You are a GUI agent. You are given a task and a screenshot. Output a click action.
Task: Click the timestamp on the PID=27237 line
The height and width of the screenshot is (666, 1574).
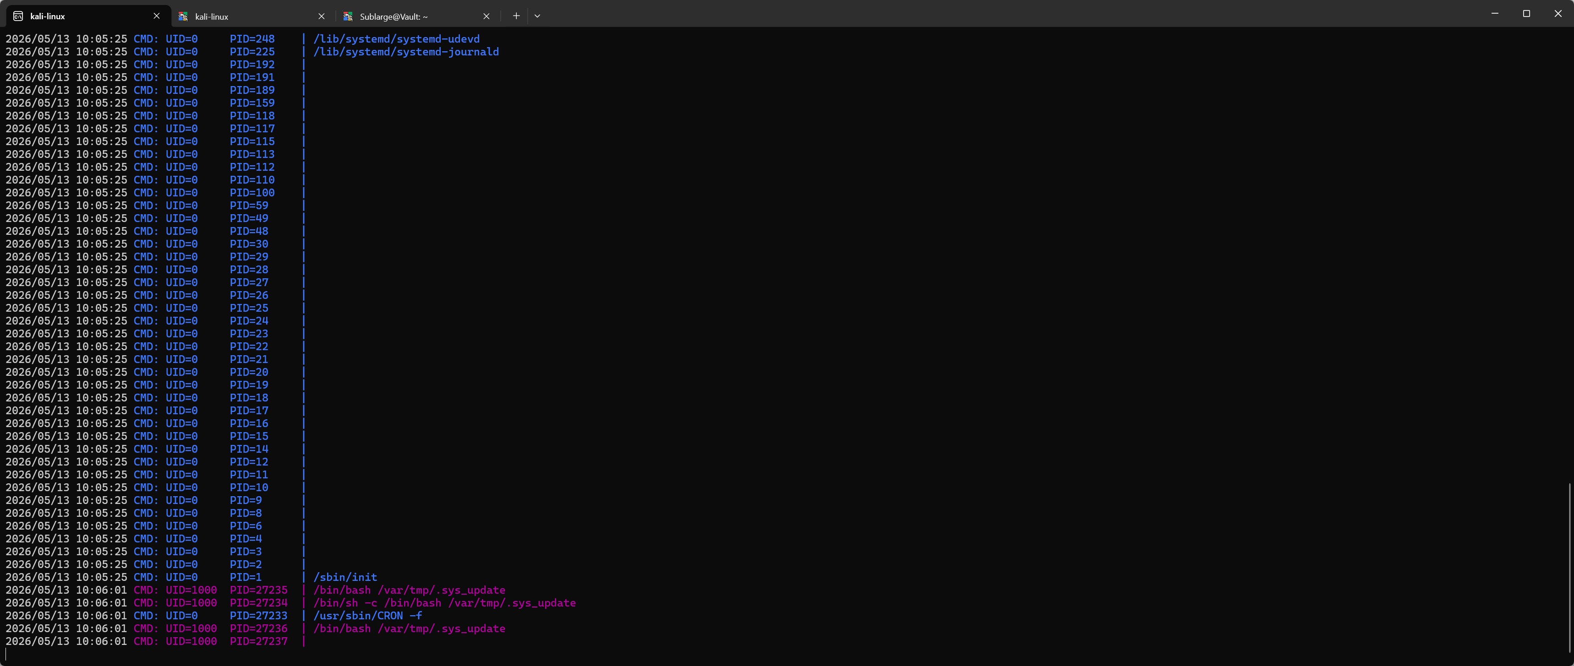coord(66,642)
